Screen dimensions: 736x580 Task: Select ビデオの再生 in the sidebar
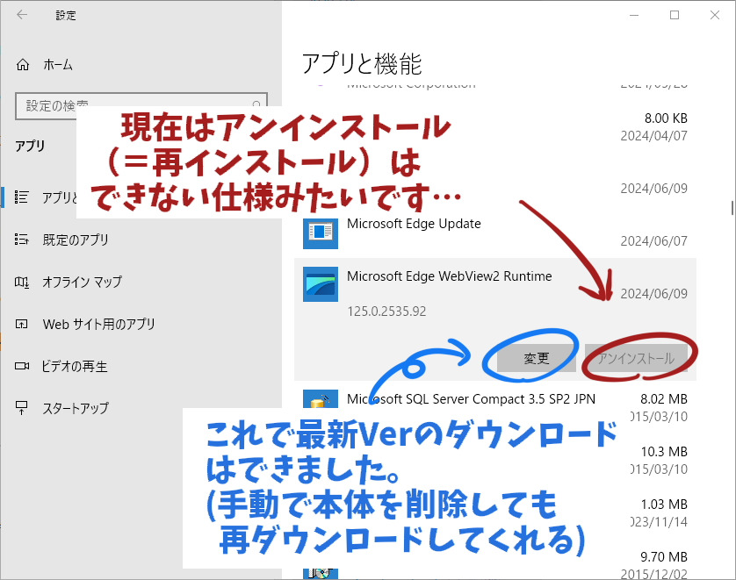pyautogui.click(x=75, y=366)
